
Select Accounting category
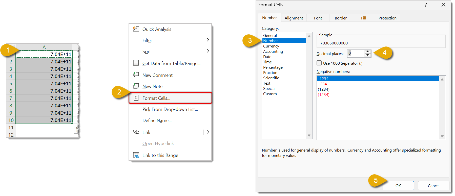284,51
